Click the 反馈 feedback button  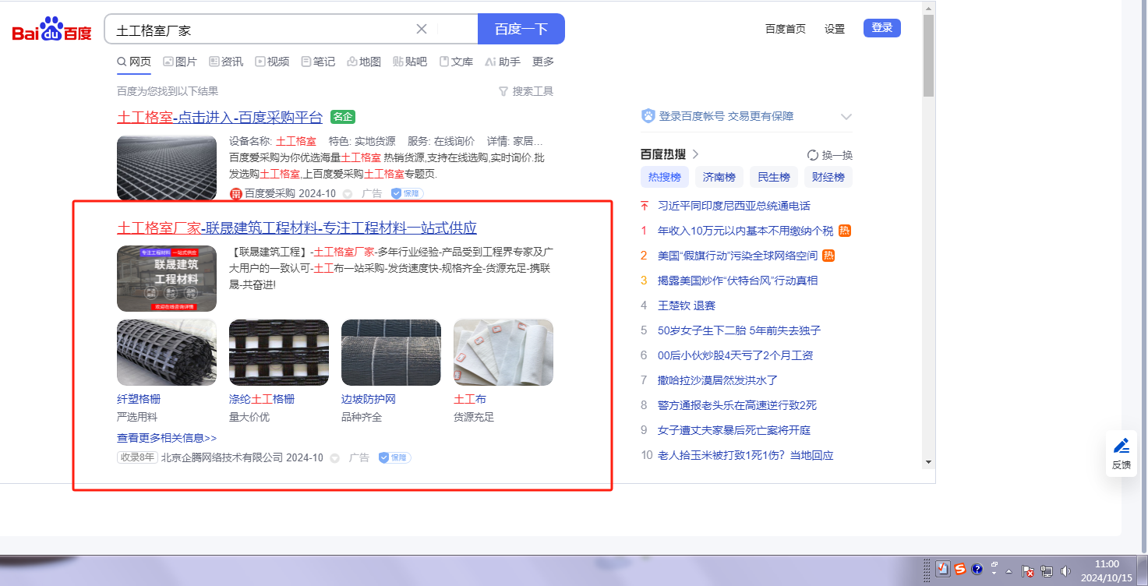[x=1122, y=453]
